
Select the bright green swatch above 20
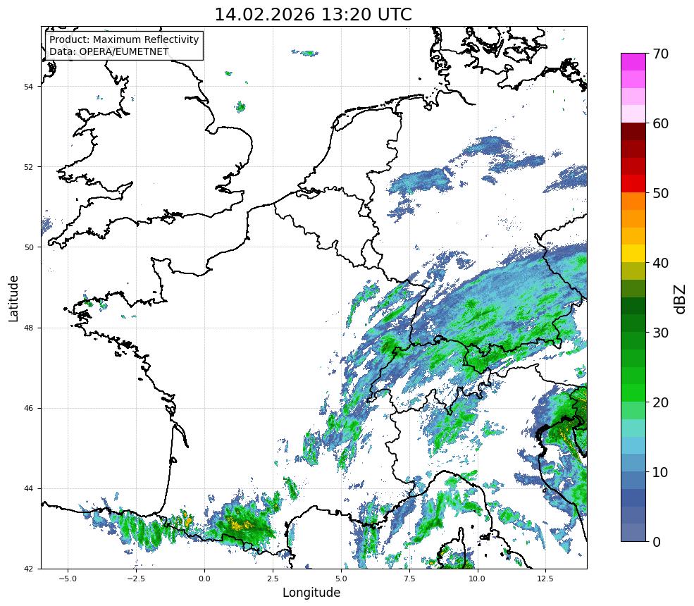pos(633,393)
